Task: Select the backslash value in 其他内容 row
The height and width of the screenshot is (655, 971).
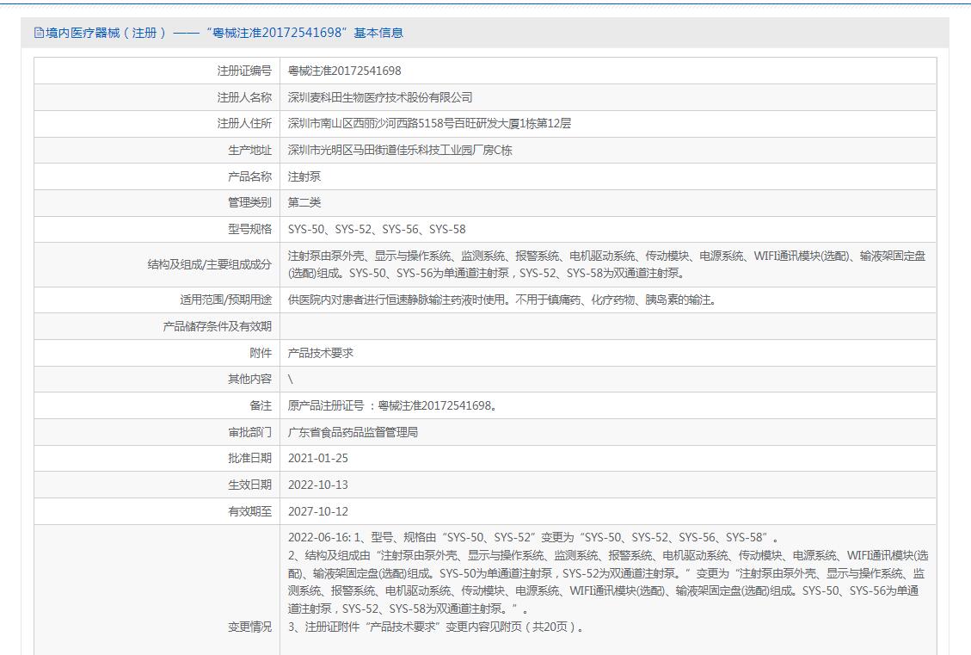Action: tap(291, 380)
